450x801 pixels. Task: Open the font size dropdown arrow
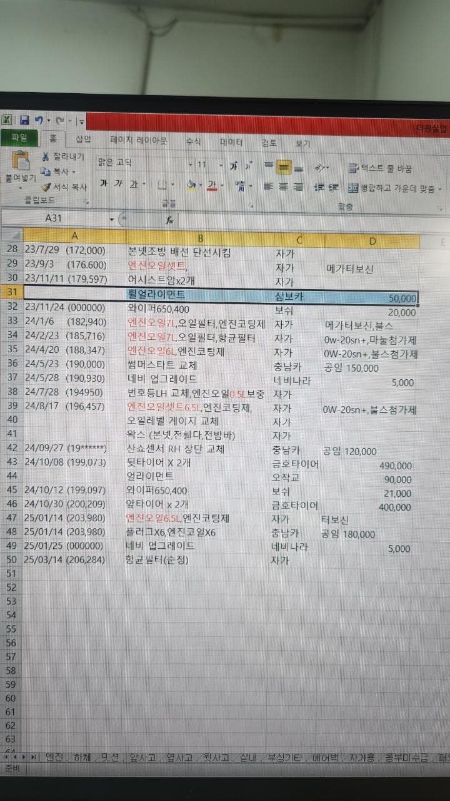pyautogui.click(x=221, y=165)
